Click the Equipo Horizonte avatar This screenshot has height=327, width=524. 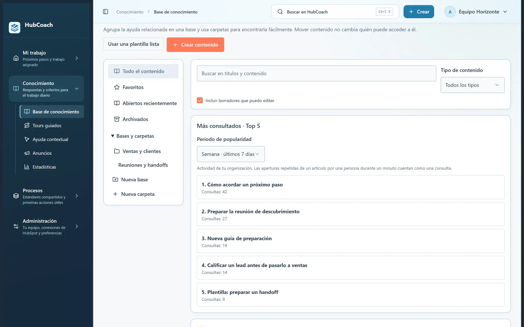point(450,12)
